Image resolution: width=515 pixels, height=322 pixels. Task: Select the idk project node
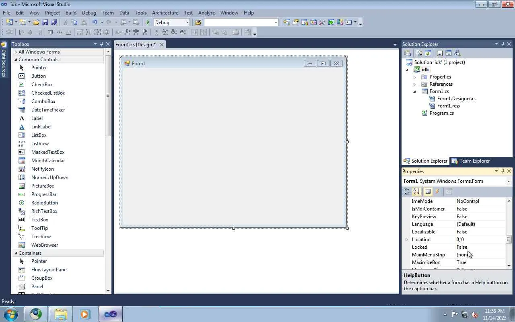425,70
